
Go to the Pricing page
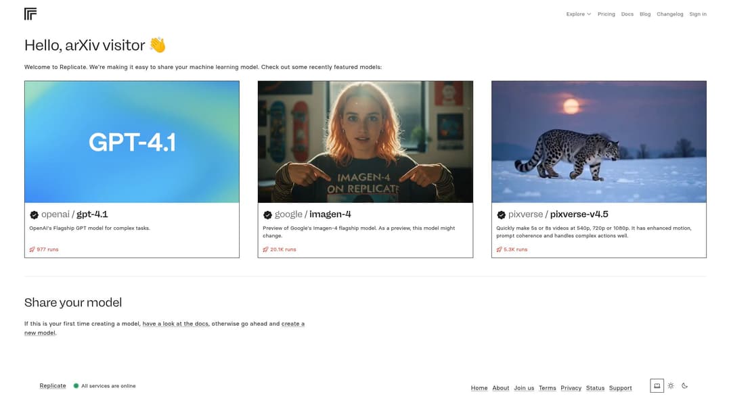[606, 14]
